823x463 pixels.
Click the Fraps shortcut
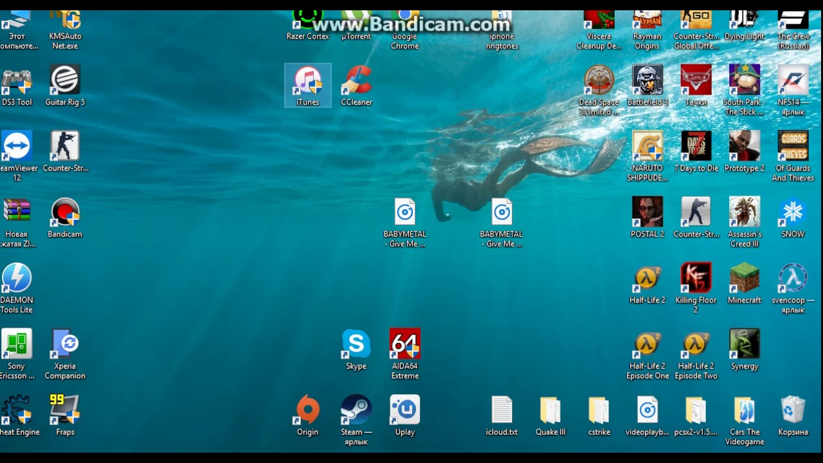pyautogui.click(x=65, y=410)
